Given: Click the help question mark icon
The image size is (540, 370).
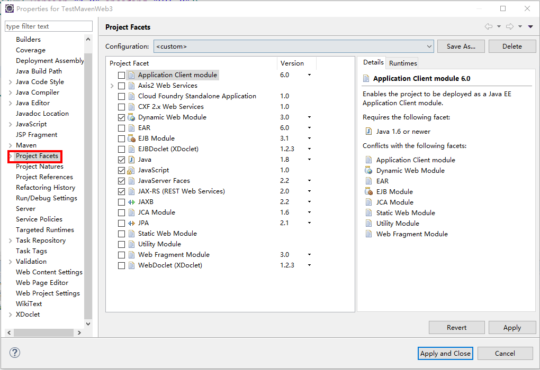Looking at the screenshot, I should [15, 353].
